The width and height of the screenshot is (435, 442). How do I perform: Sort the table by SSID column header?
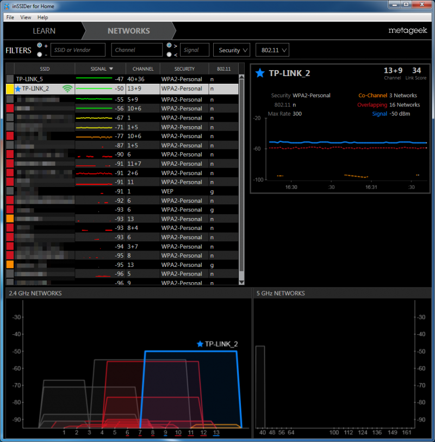45,69
